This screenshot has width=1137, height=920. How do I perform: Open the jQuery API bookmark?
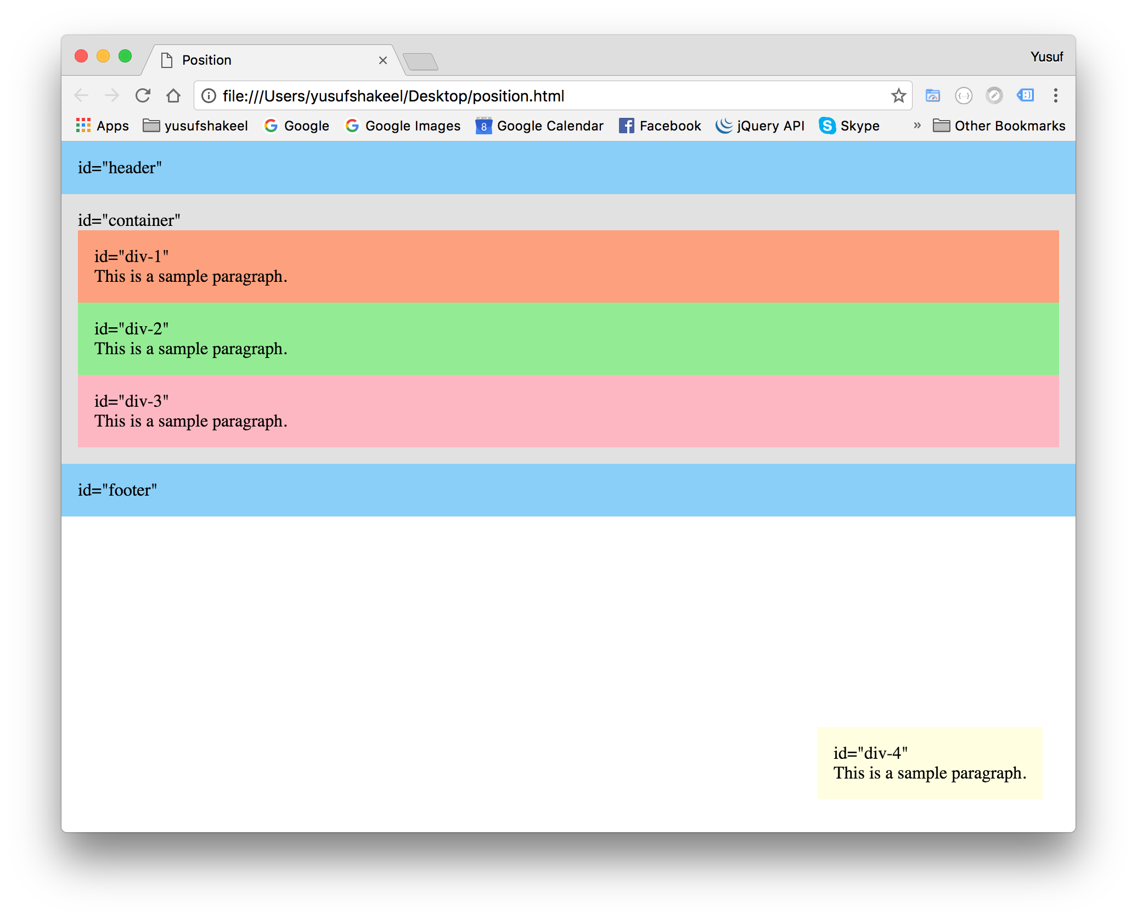point(760,126)
